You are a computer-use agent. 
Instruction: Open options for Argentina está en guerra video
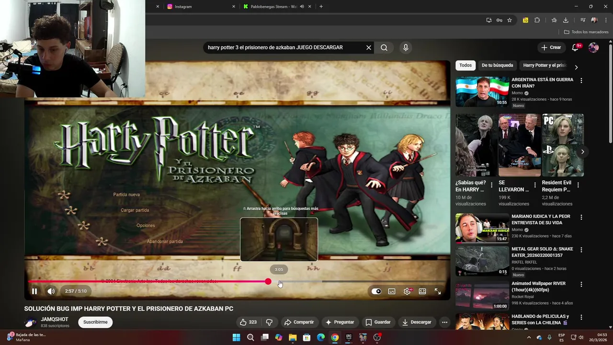581,80
